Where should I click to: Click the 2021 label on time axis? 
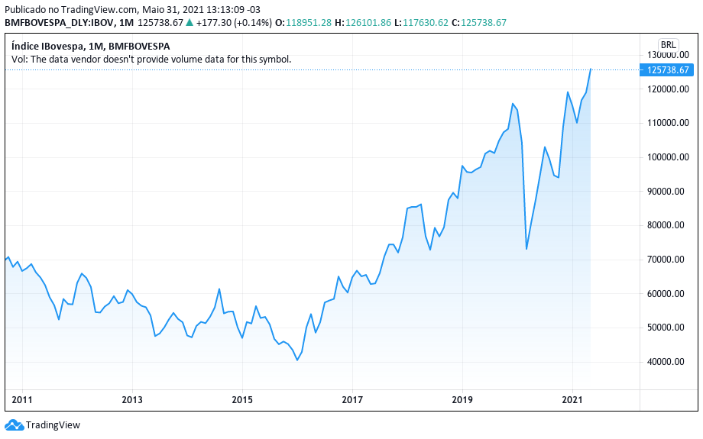572,399
